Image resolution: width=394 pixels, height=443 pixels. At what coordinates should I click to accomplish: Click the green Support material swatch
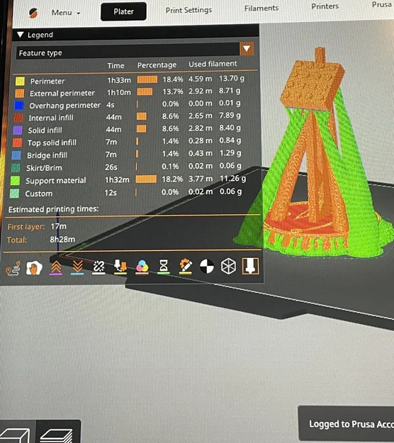15,181
